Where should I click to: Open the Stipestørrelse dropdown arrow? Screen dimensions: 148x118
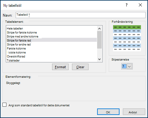[x=129, y=66]
